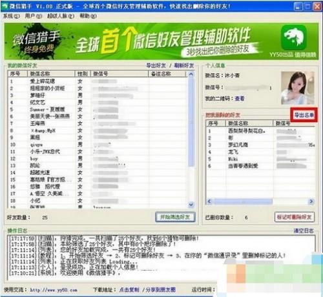Open the 用户(U) menu
Image resolution: width=323 pixels, height=297 pixels.
click(x=34, y=16)
